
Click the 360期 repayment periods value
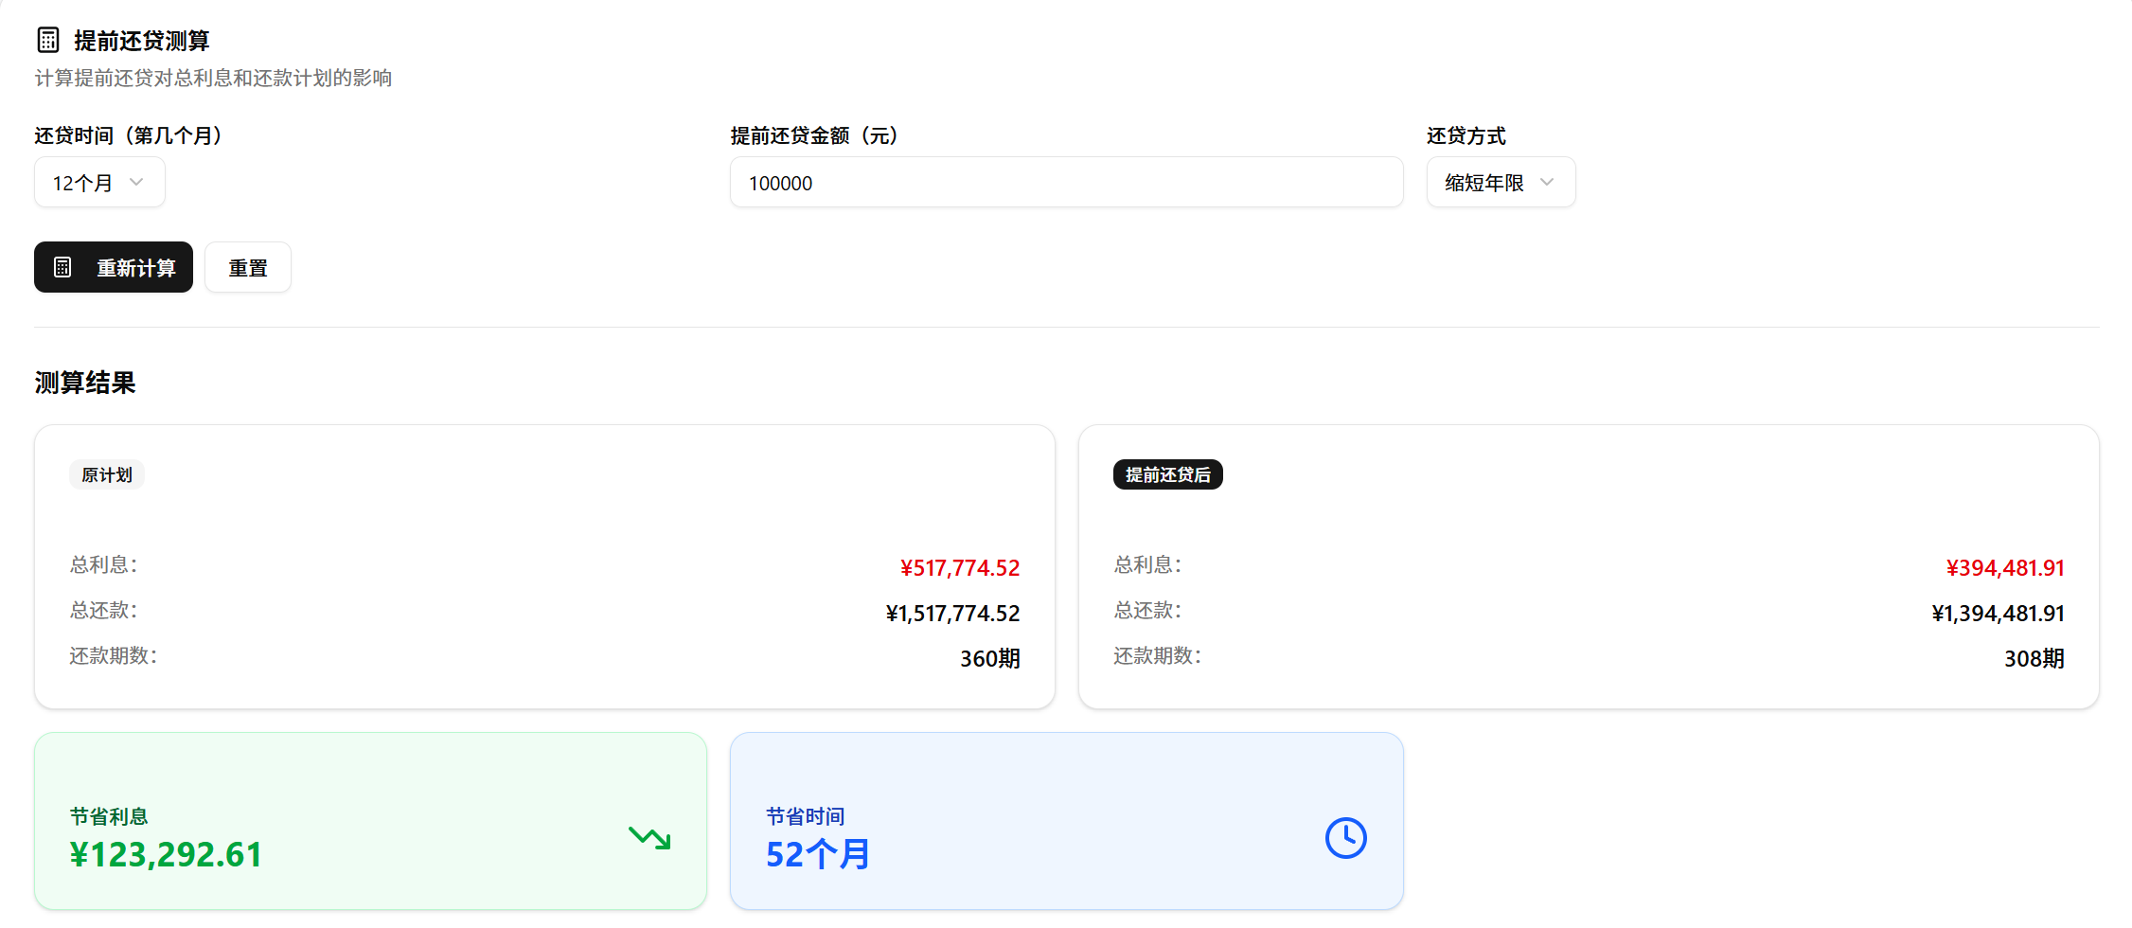[x=989, y=658]
